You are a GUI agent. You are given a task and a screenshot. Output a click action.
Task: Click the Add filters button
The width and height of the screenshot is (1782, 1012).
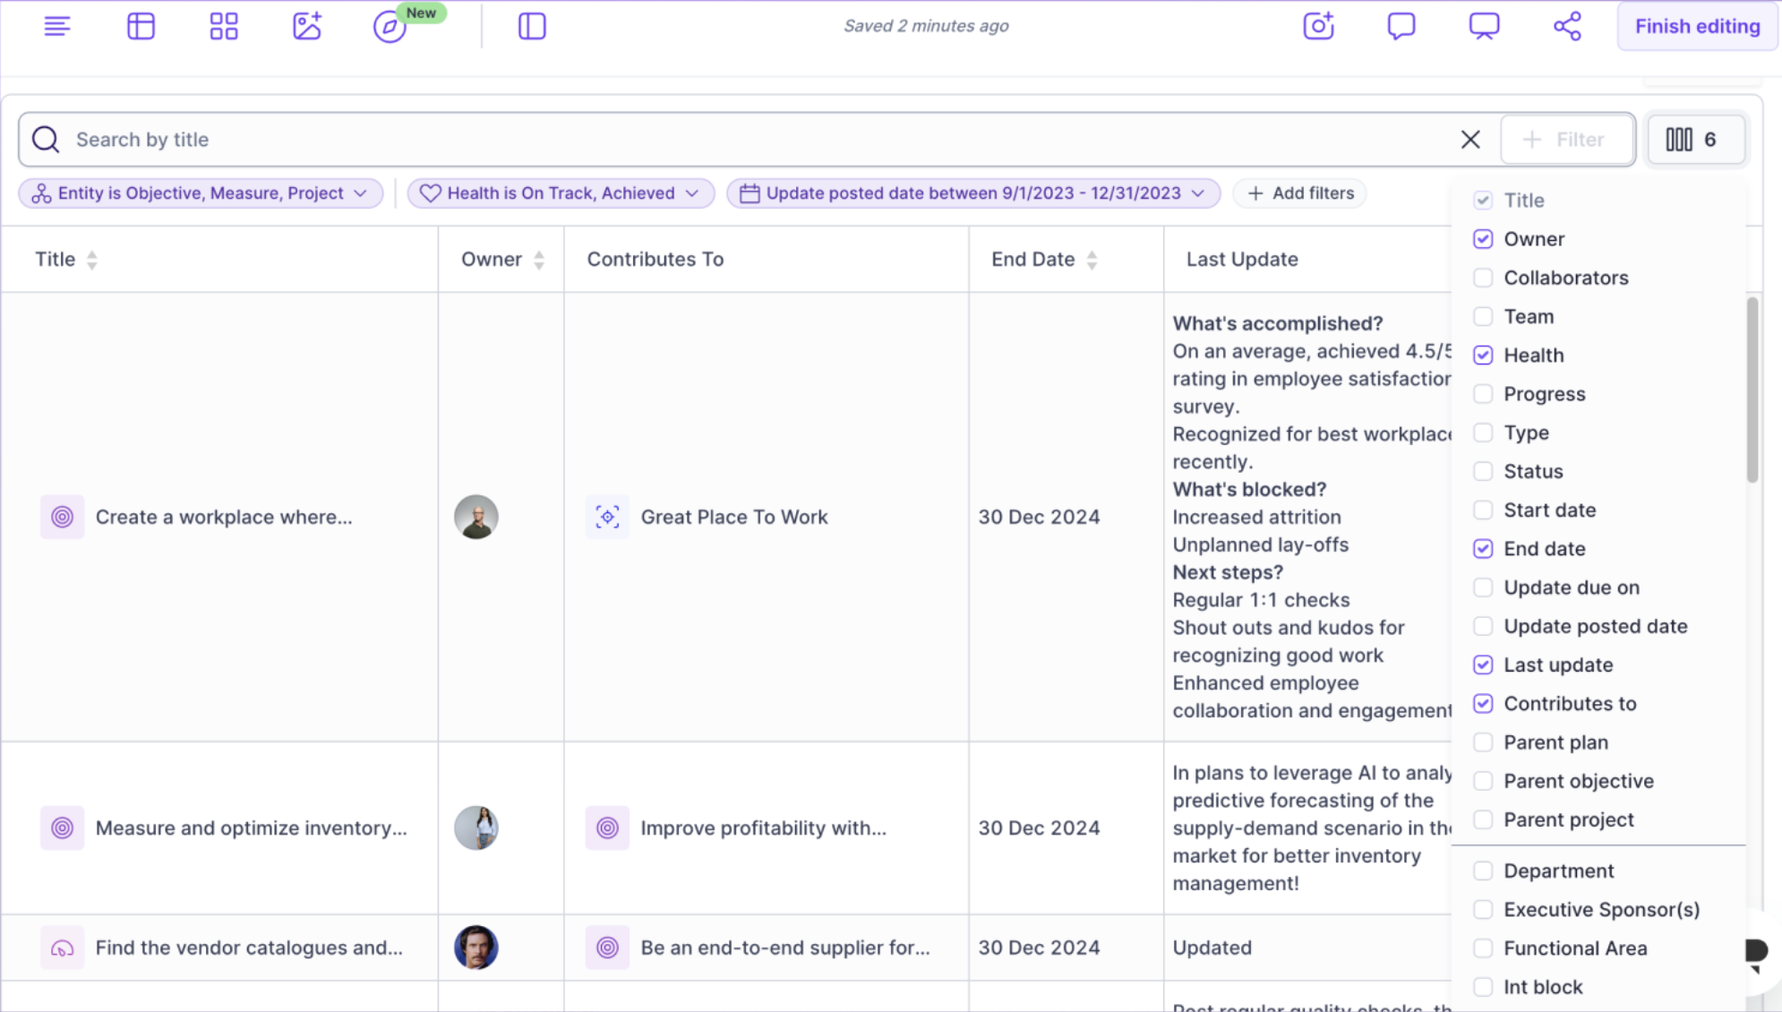(x=1300, y=193)
